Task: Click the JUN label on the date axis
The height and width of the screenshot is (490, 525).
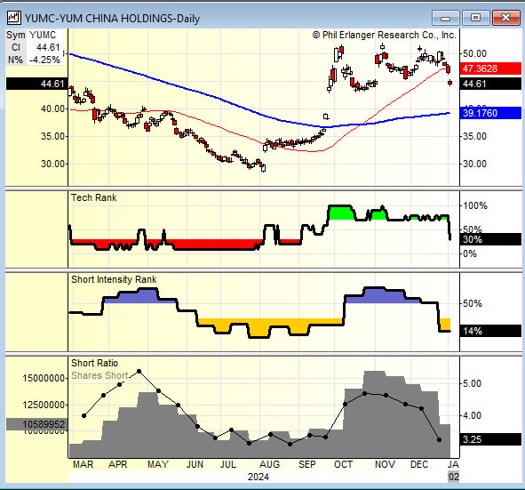Action: pyautogui.click(x=195, y=464)
